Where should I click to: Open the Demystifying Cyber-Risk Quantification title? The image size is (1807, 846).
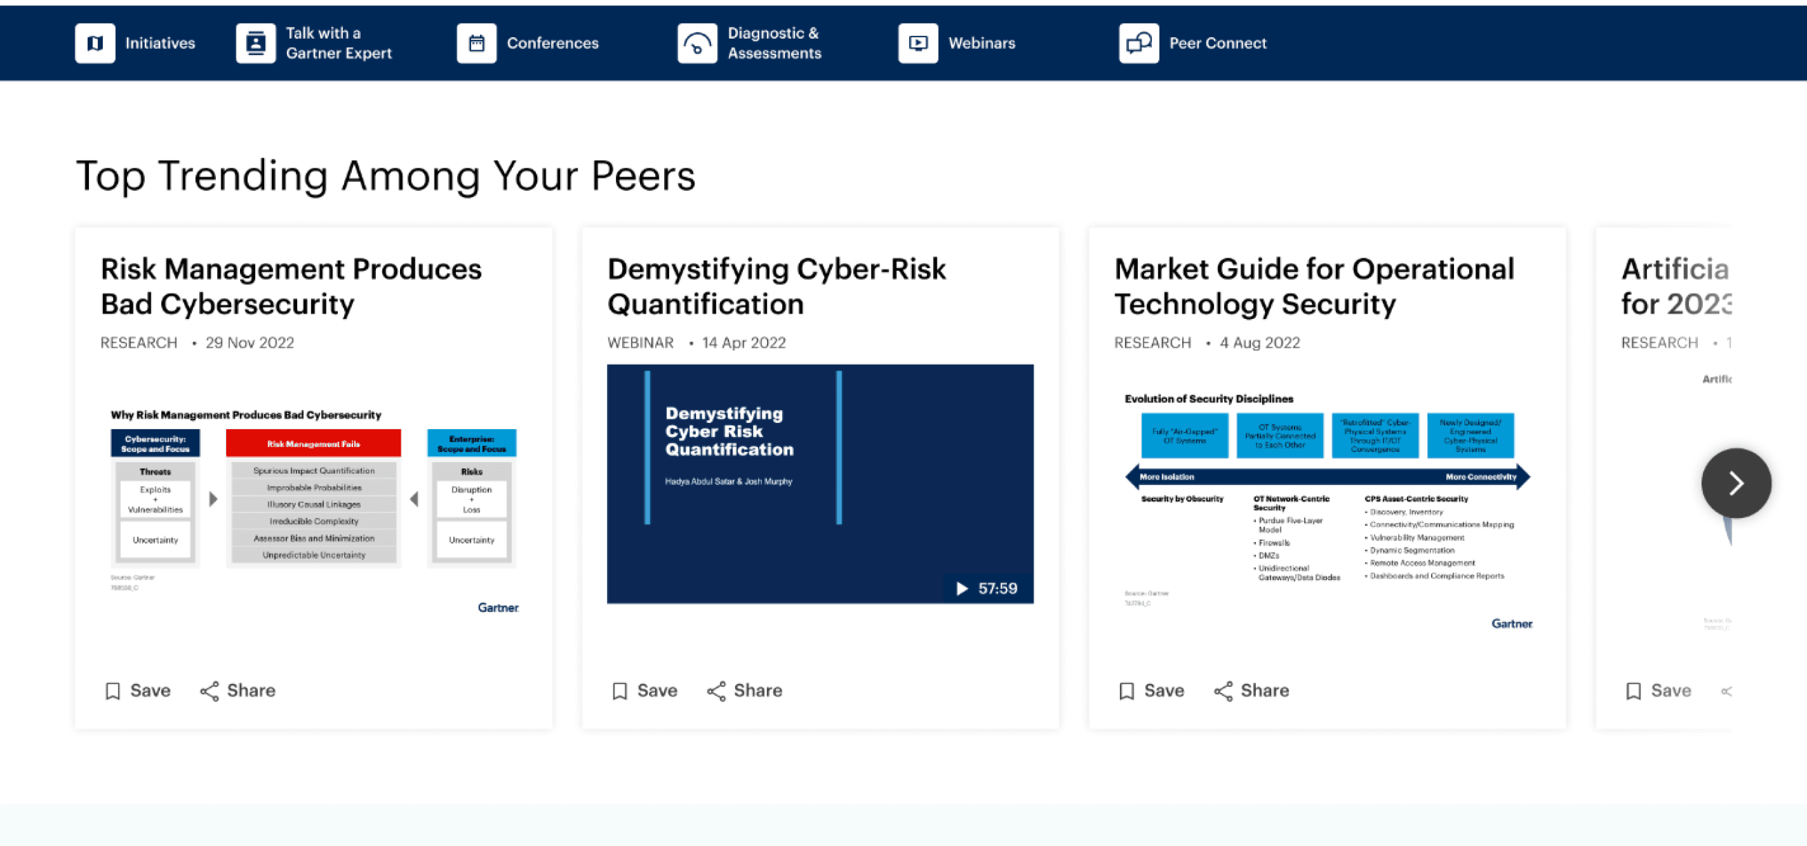[x=777, y=287]
